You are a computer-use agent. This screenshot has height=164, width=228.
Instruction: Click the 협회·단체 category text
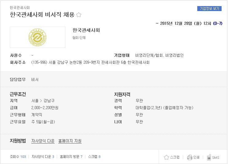click(x=79, y=38)
